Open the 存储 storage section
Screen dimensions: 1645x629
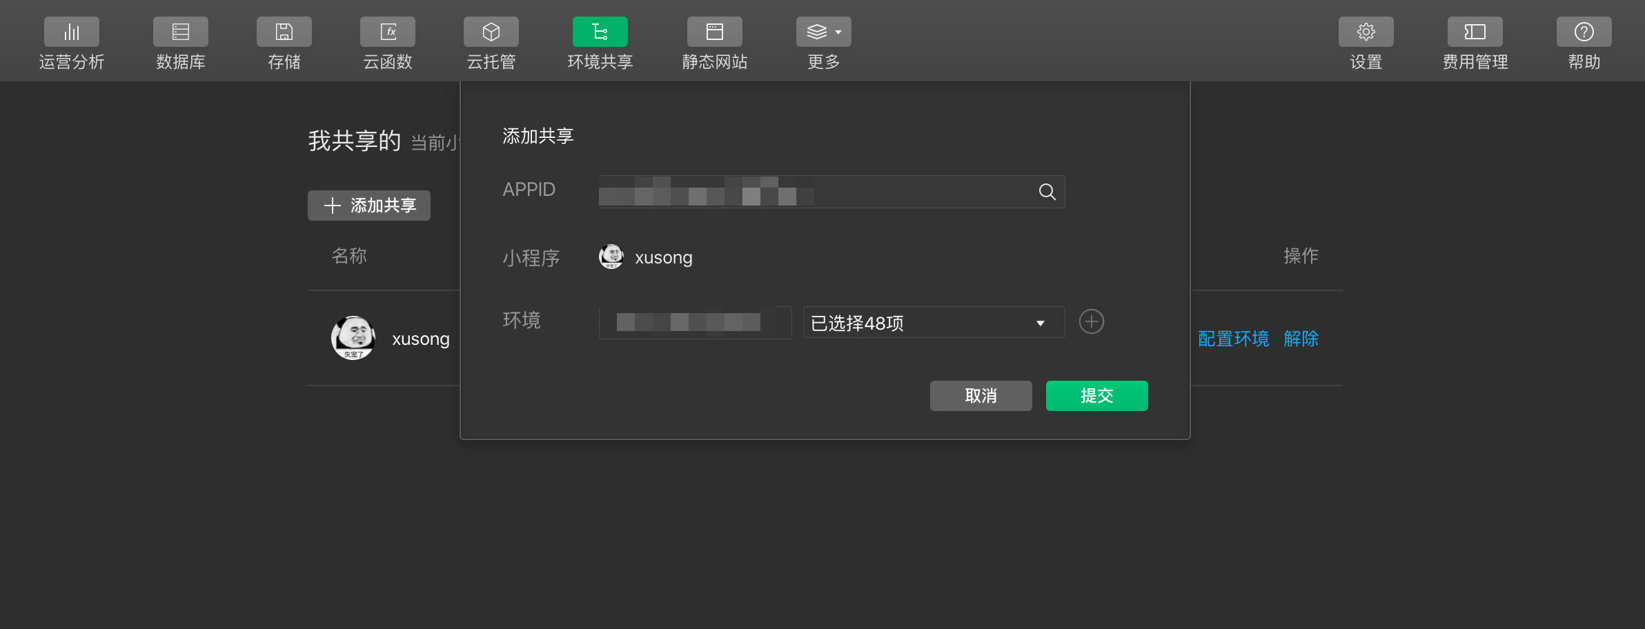[x=284, y=32]
